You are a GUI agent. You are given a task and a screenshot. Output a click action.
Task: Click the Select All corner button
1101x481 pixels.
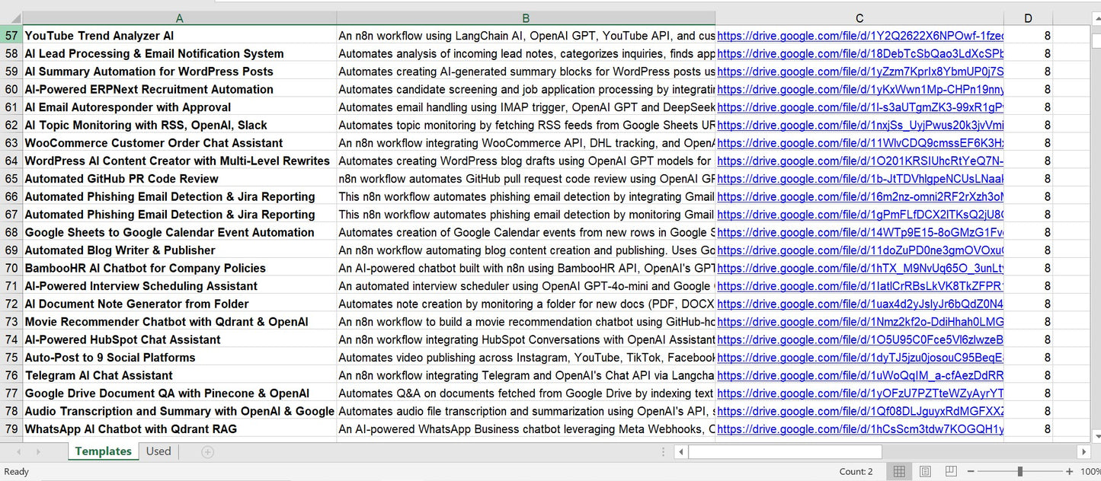(x=11, y=18)
